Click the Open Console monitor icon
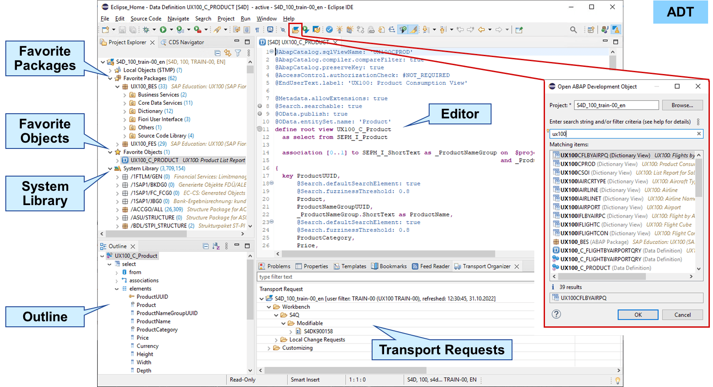Screen dimensions: 713x387 click(x=270, y=30)
